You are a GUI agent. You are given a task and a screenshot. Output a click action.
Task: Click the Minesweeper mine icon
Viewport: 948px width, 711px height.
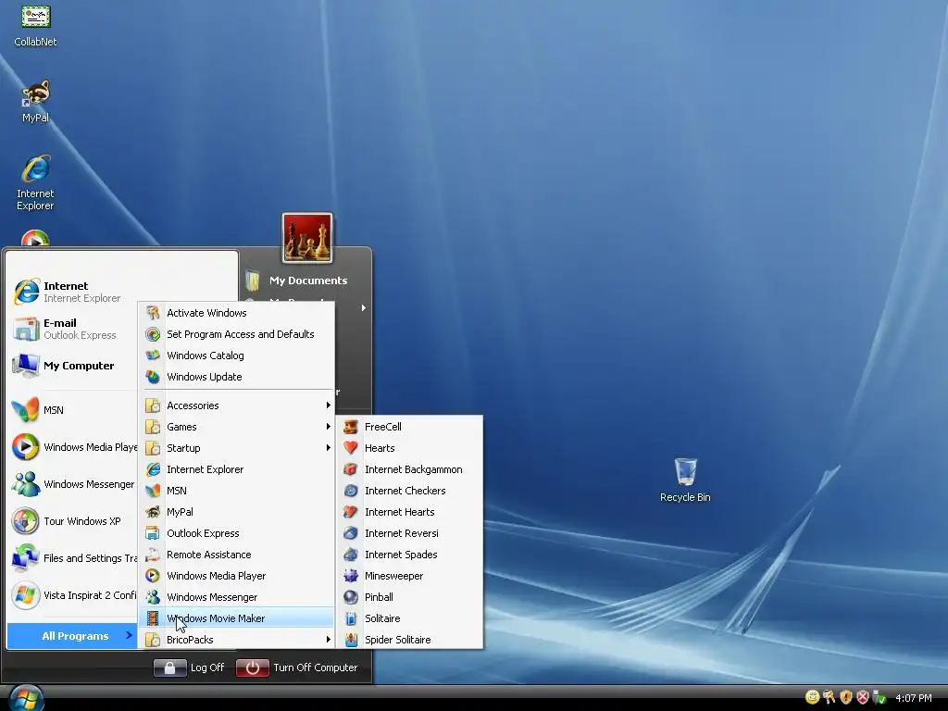(x=351, y=576)
